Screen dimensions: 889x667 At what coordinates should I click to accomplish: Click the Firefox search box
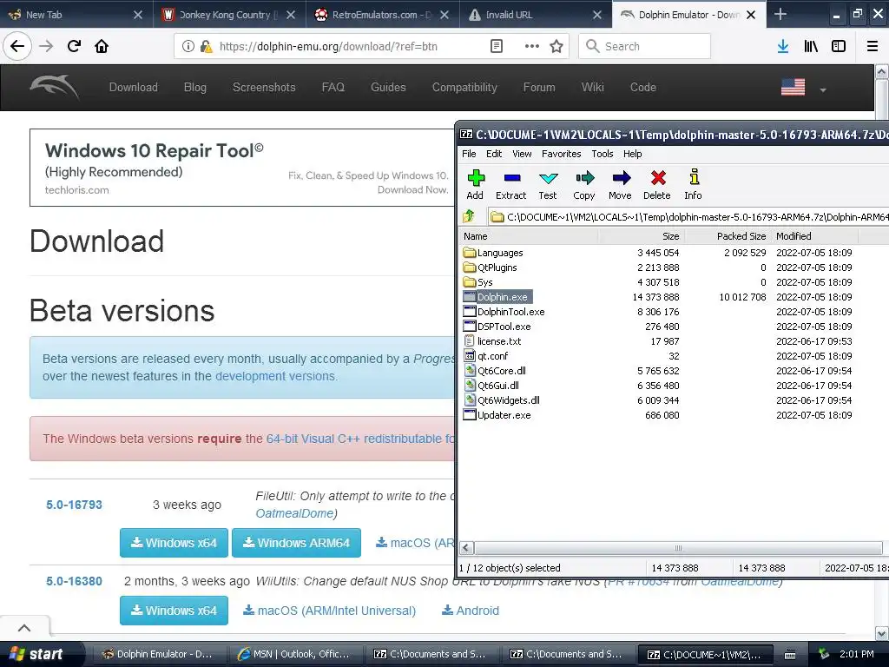pos(645,46)
